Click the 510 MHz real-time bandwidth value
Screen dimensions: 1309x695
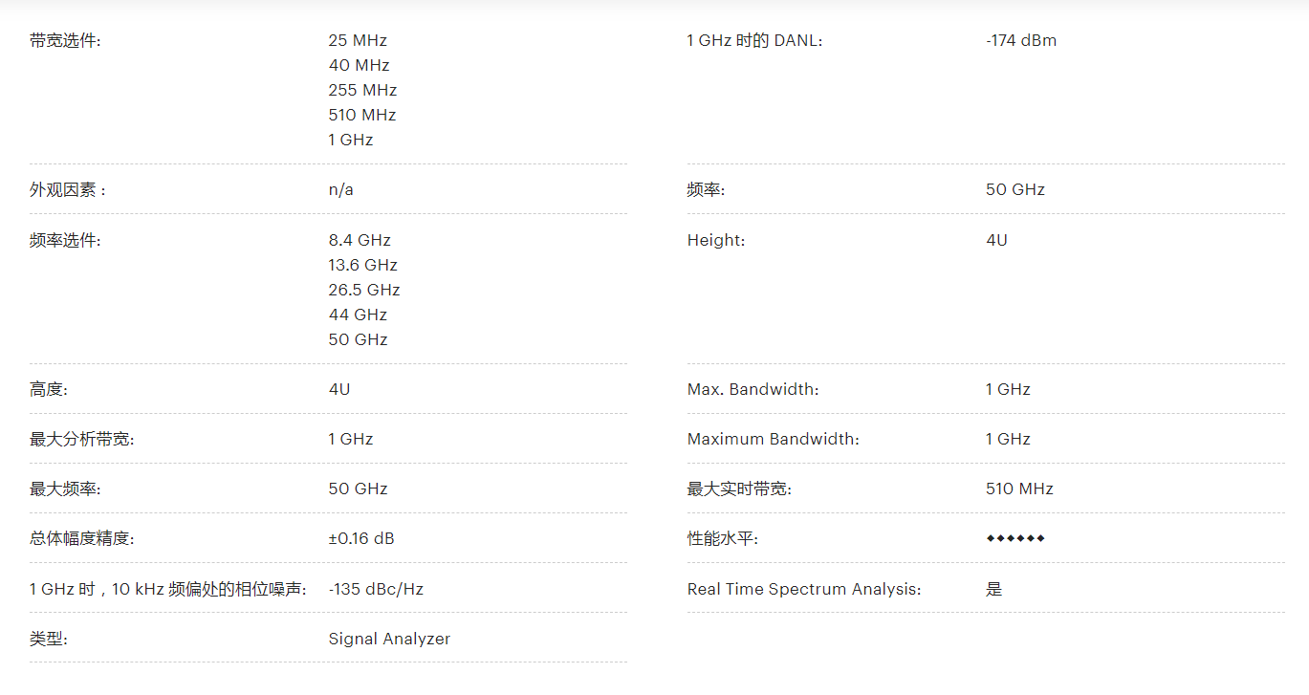tap(1019, 489)
